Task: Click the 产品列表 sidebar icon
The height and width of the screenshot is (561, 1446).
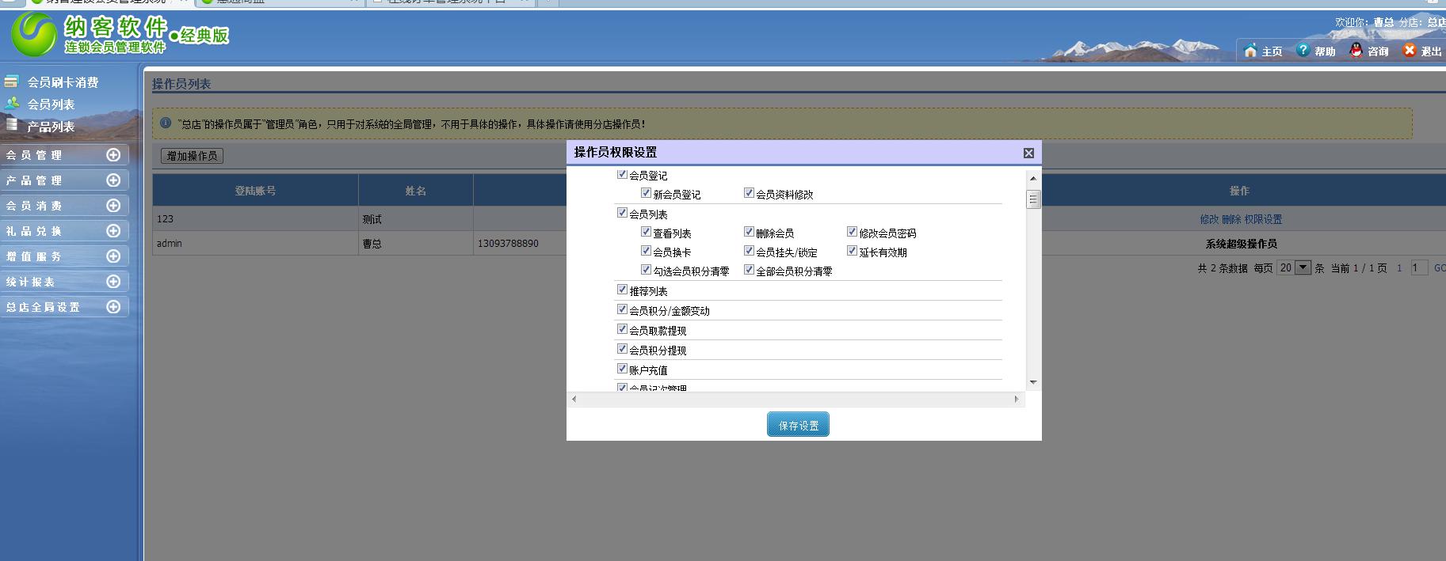Action: point(11,125)
